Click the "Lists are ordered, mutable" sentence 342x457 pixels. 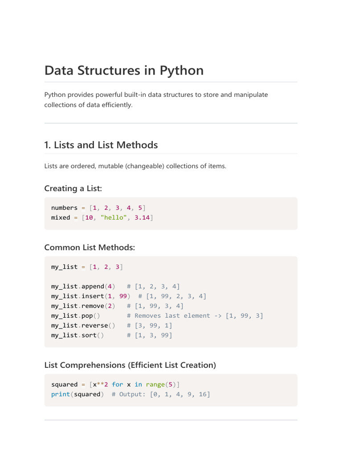135,166
